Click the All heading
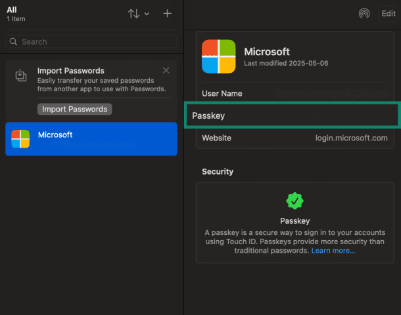The width and height of the screenshot is (401, 315). point(12,10)
